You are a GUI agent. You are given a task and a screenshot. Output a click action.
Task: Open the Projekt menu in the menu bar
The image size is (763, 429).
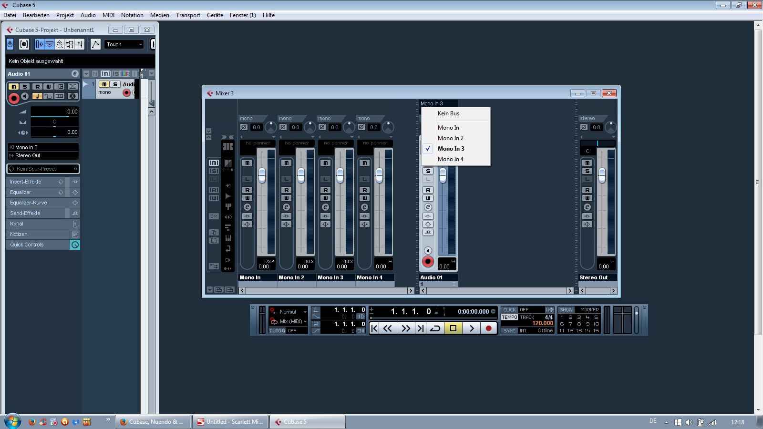point(65,15)
